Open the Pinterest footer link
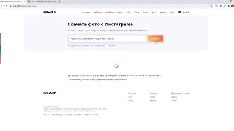This screenshot has width=234, height=131. tap(78, 115)
